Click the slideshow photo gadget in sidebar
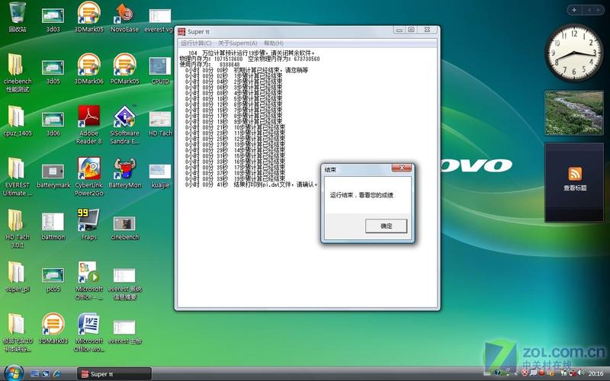Image resolution: width=610 pixels, height=381 pixels. click(574, 113)
